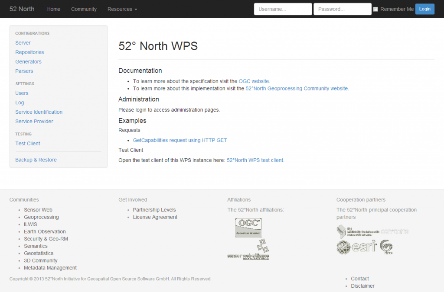Click the Password input field
444x292 pixels.
point(343,9)
